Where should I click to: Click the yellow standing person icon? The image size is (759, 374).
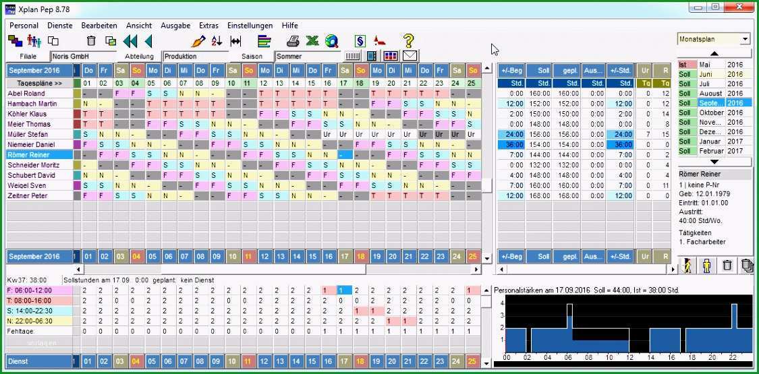click(707, 266)
